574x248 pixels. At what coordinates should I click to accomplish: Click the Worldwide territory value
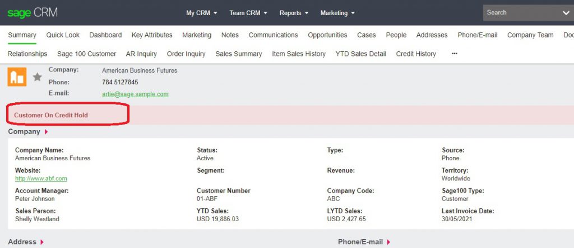pyautogui.click(x=456, y=178)
